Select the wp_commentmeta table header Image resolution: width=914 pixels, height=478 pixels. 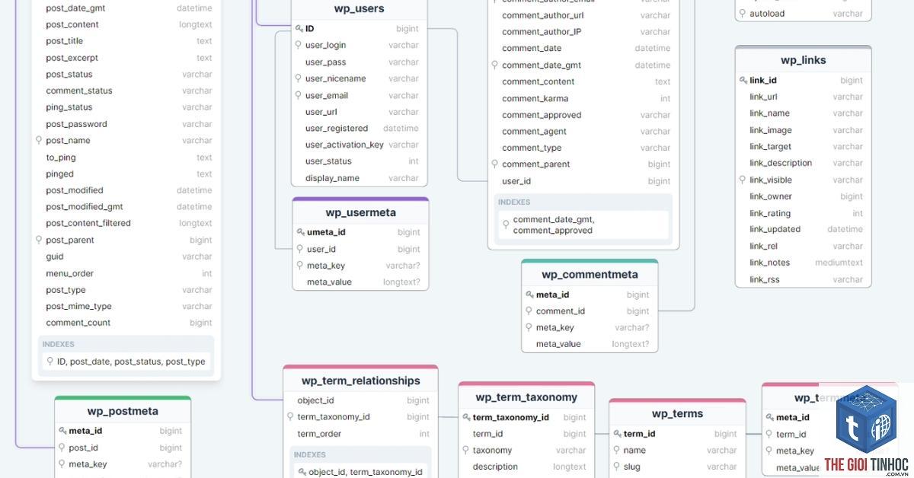590,274
